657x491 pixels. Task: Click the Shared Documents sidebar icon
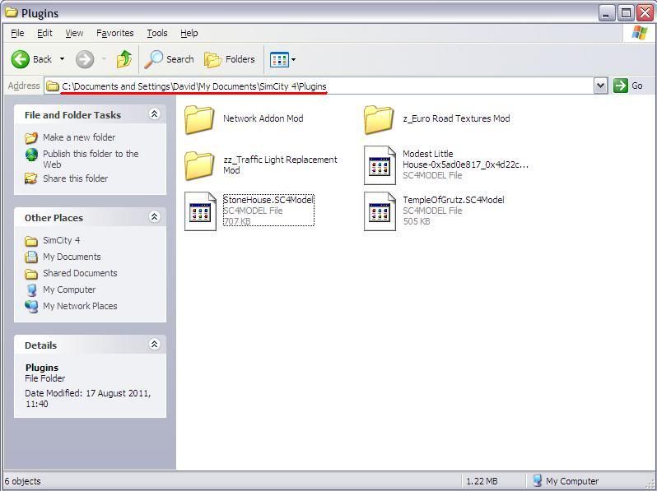[31, 274]
